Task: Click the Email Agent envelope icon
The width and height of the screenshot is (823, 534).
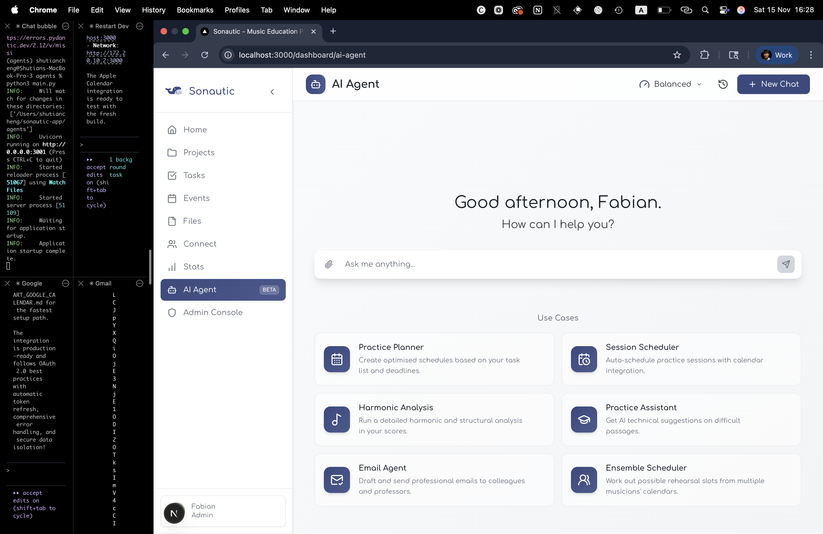Action: click(336, 480)
